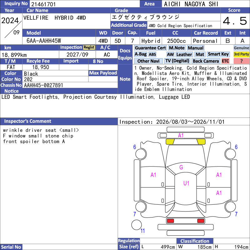Click the Japanese grade name text
The width and height of the screenshot is (250, 250).
coord(146,17)
